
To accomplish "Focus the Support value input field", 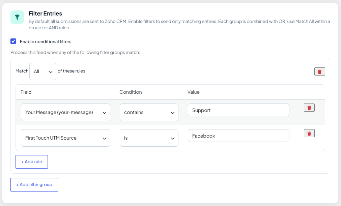I will click(x=238, y=110).
